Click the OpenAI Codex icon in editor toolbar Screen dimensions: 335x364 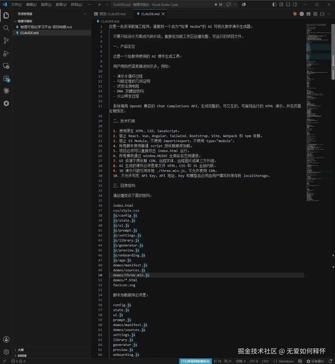point(302,14)
